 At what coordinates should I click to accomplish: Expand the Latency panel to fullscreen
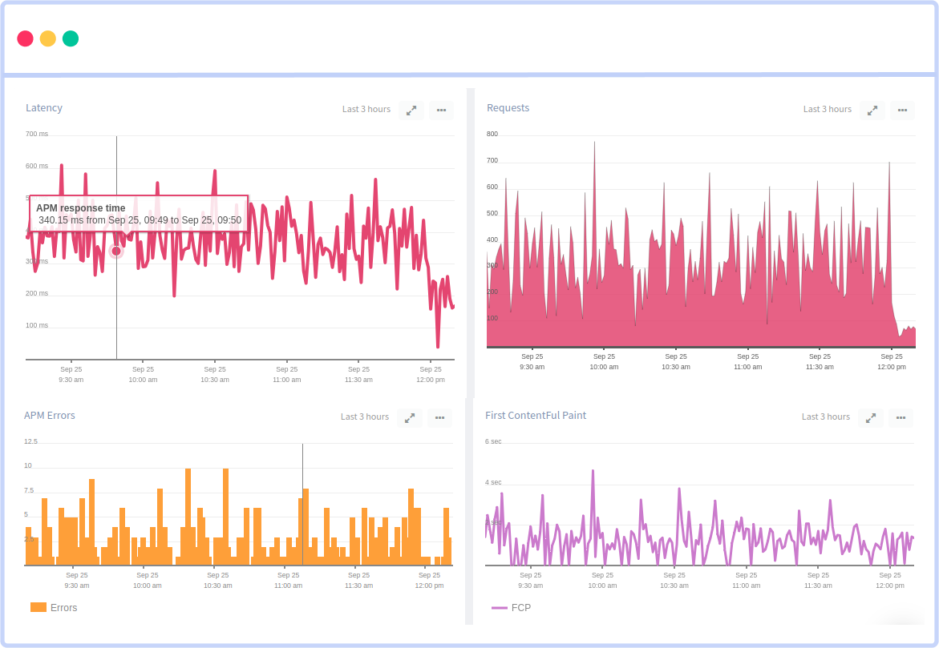(x=411, y=110)
